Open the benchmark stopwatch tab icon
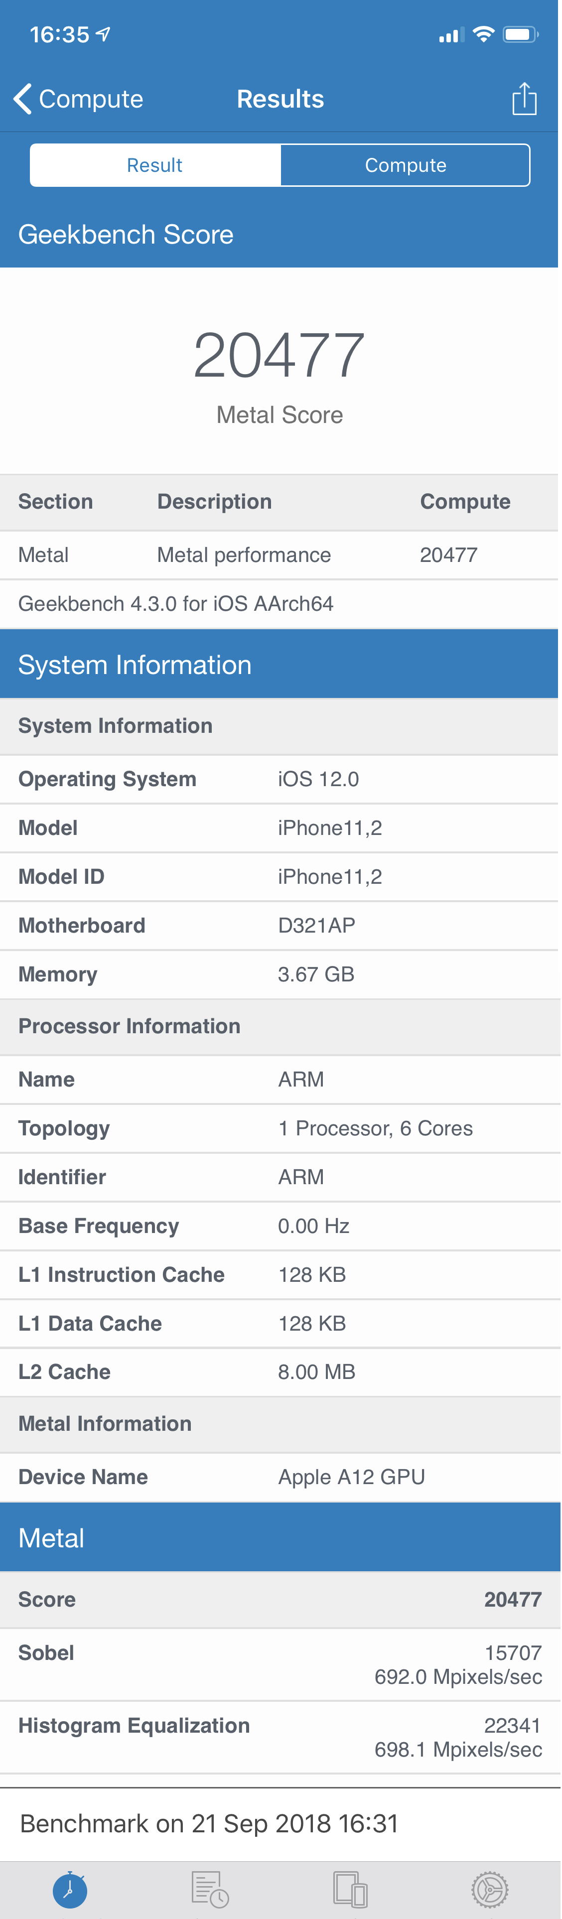The height and width of the screenshot is (1919, 562). (x=70, y=1889)
